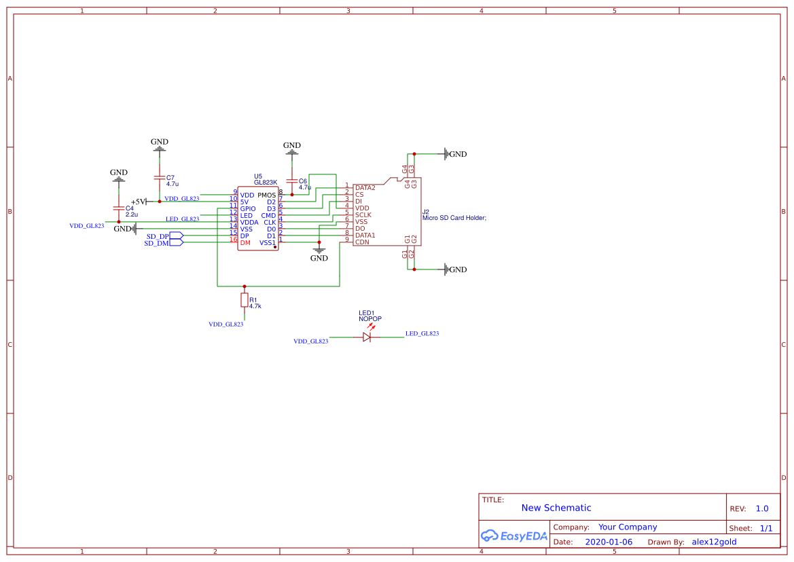Image resolution: width=794 pixels, height=562 pixels.
Task: Select the +5V power label
Action: (x=139, y=201)
